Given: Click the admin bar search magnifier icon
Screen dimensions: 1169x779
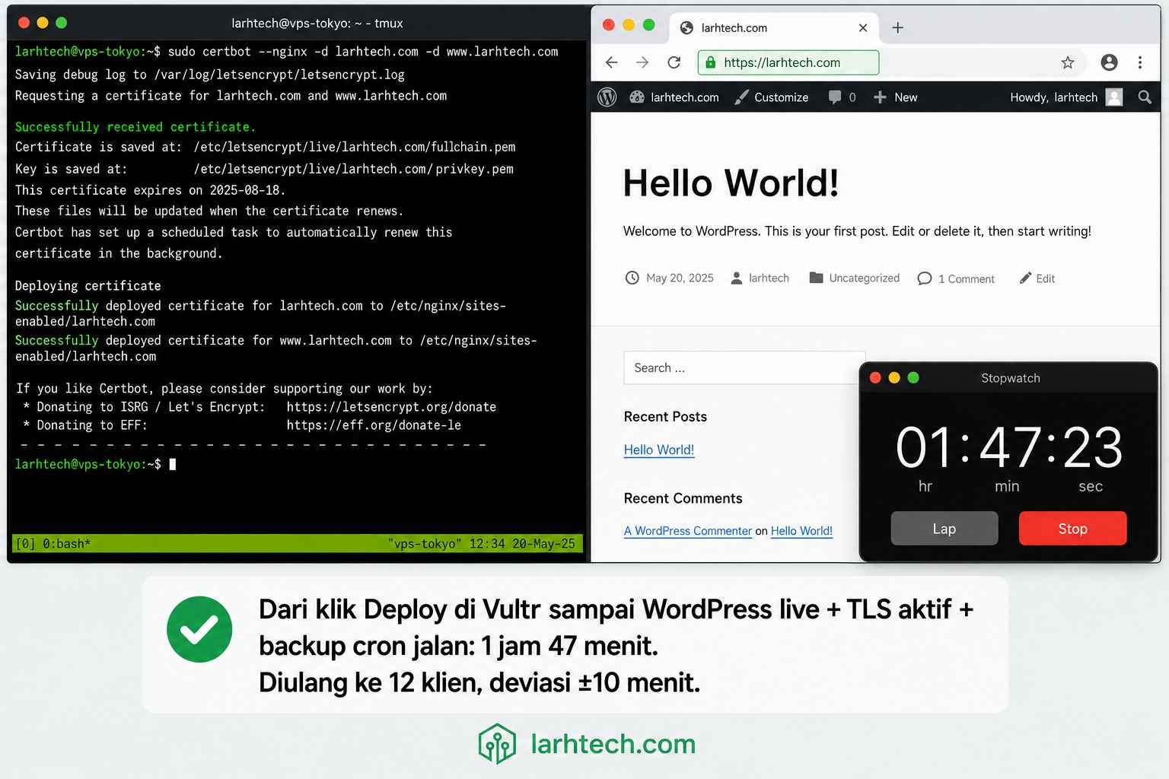Looking at the screenshot, I should pos(1145,97).
